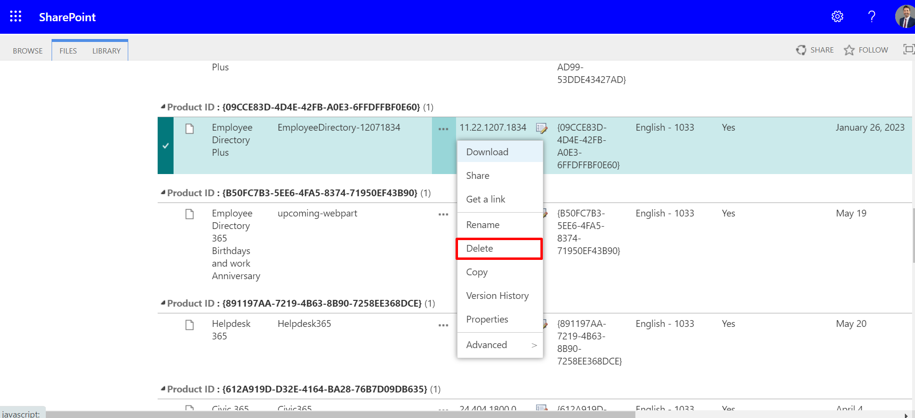This screenshot has height=418, width=915.
Task: Click the FOLLOW star button
Action: pyautogui.click(x=866, y=50)
